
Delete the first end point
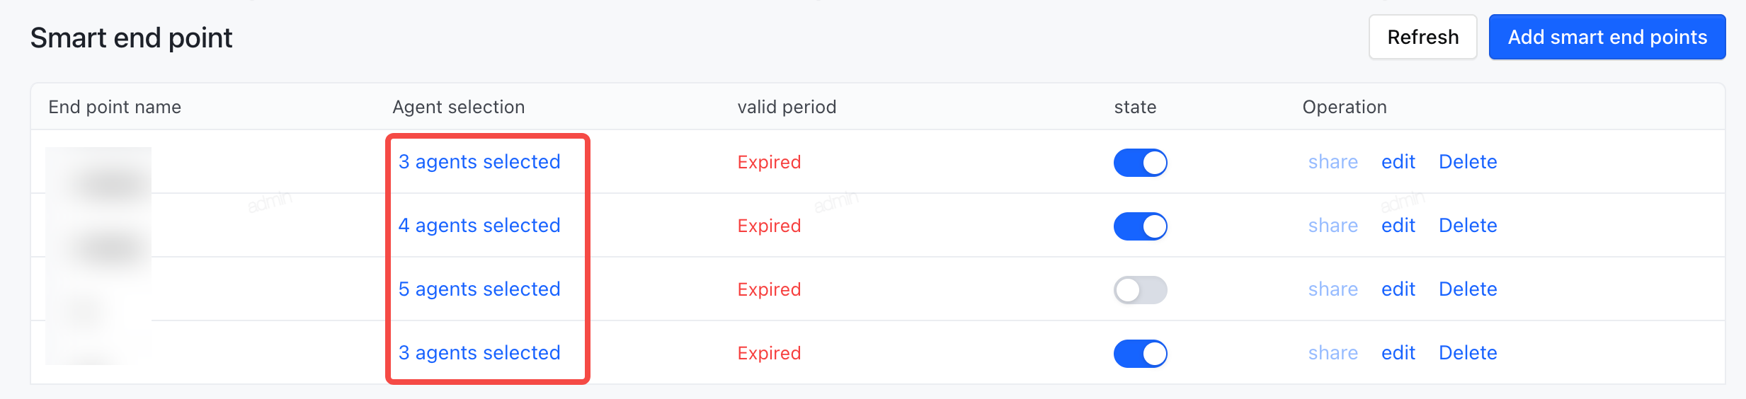click(1468, 162)
